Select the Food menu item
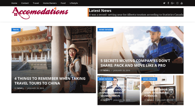The width and height of the screenshot is (195, 106). coord(63,3)
